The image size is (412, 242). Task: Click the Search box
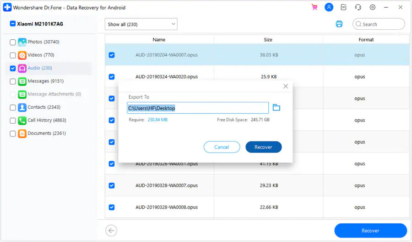pos(379,24)
